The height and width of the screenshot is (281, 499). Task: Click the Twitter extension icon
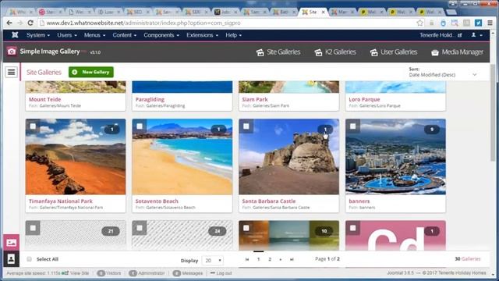point(478,23)
